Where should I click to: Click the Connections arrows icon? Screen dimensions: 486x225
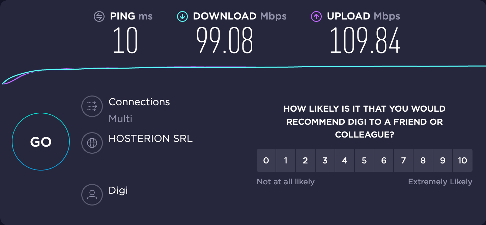92,107
